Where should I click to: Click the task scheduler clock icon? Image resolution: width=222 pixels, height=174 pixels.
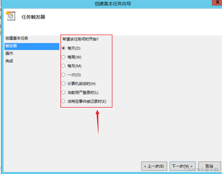coord(10,16)
